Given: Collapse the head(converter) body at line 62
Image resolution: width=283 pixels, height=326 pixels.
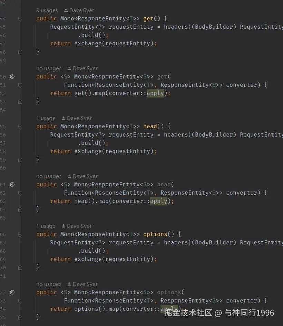Looking at the screenshot, I should (20, 193).
